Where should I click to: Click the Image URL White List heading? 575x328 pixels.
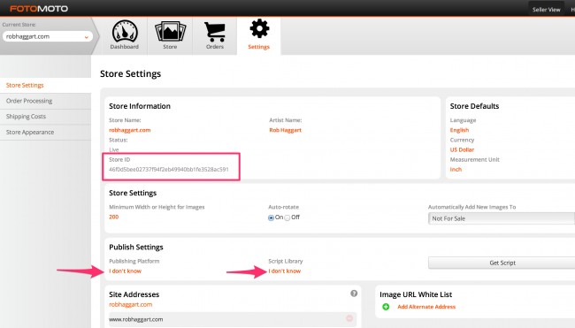(x=416, y=294)
